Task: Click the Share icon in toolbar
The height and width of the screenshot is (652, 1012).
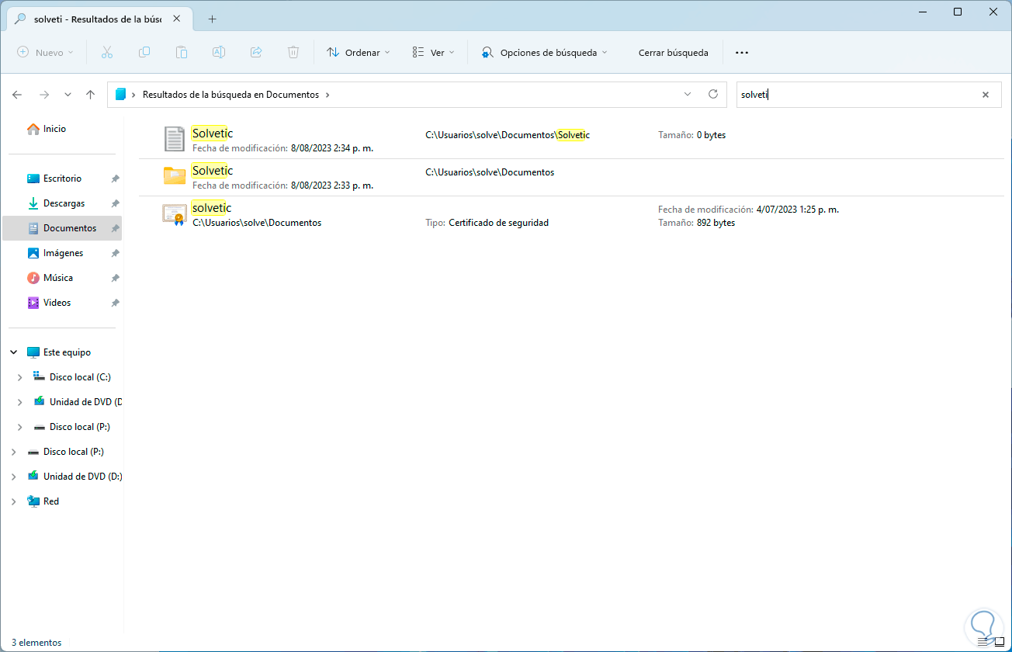Action: tap(256, 53)
